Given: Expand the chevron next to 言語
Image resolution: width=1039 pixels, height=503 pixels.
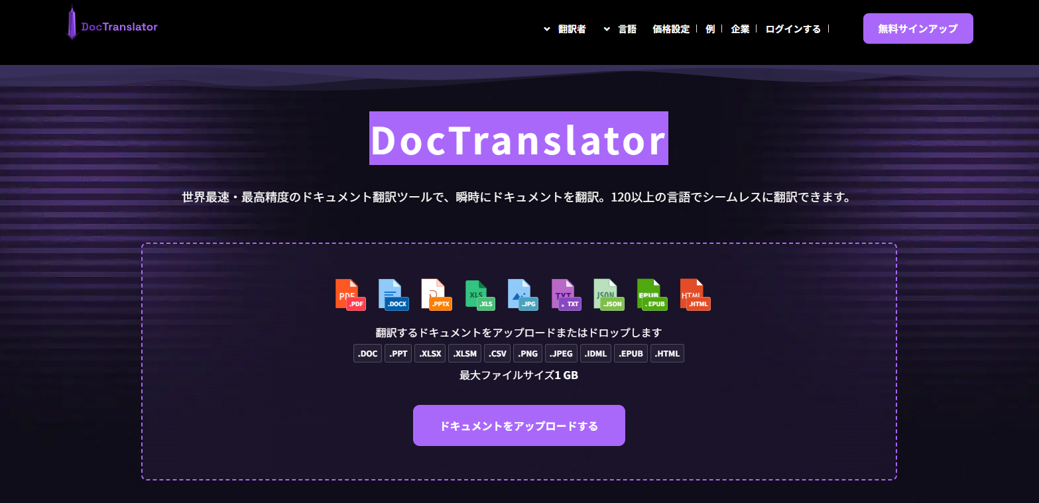Looking at the screenshot, I should pyautogui.click(x=605, y=28).
